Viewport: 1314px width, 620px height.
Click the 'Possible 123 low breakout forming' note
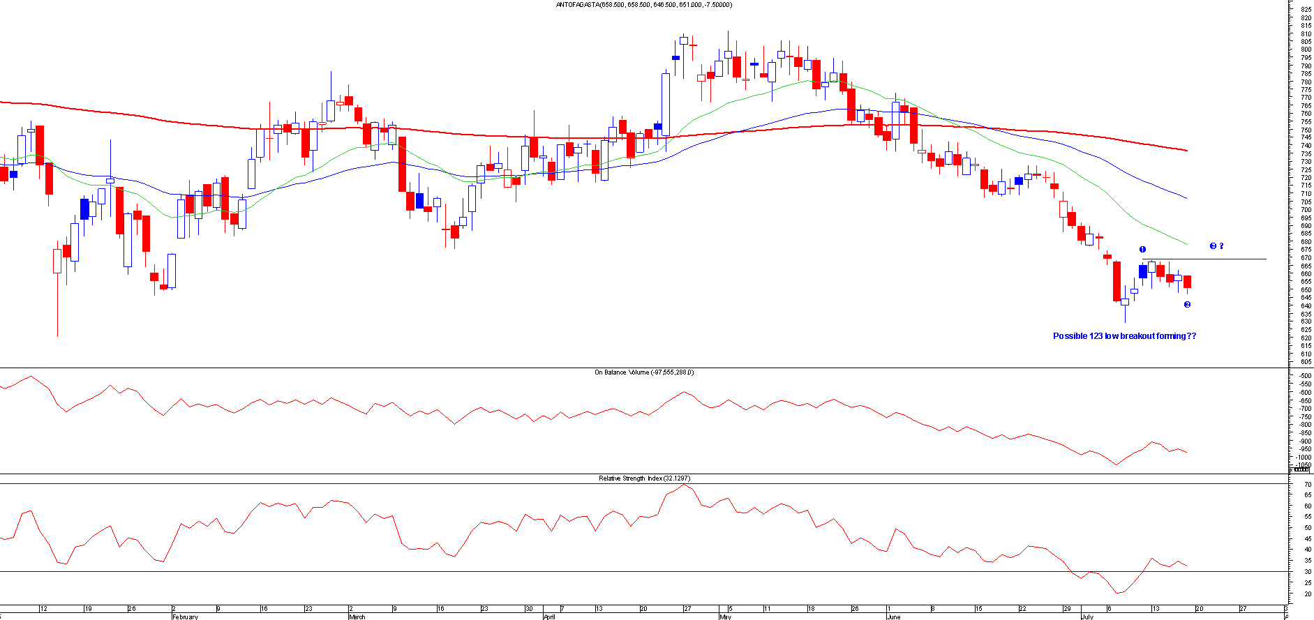[1124, 336]
